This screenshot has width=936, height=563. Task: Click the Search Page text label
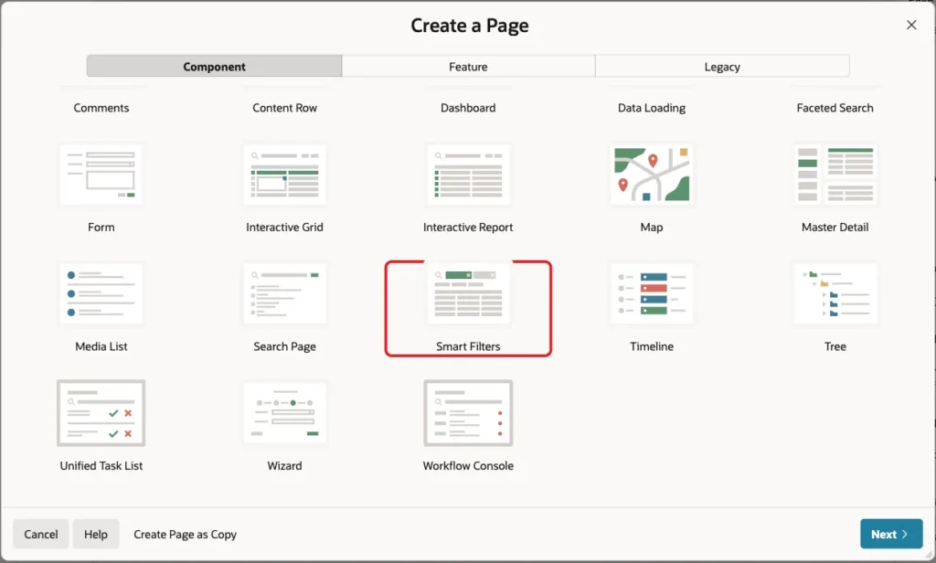[x=285, y=347]
